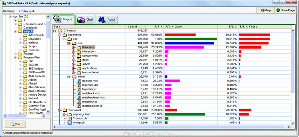Click the mkftpdir.vbs script file icon
This screenshot has height=137, width=299.
(x=79, y=81)
